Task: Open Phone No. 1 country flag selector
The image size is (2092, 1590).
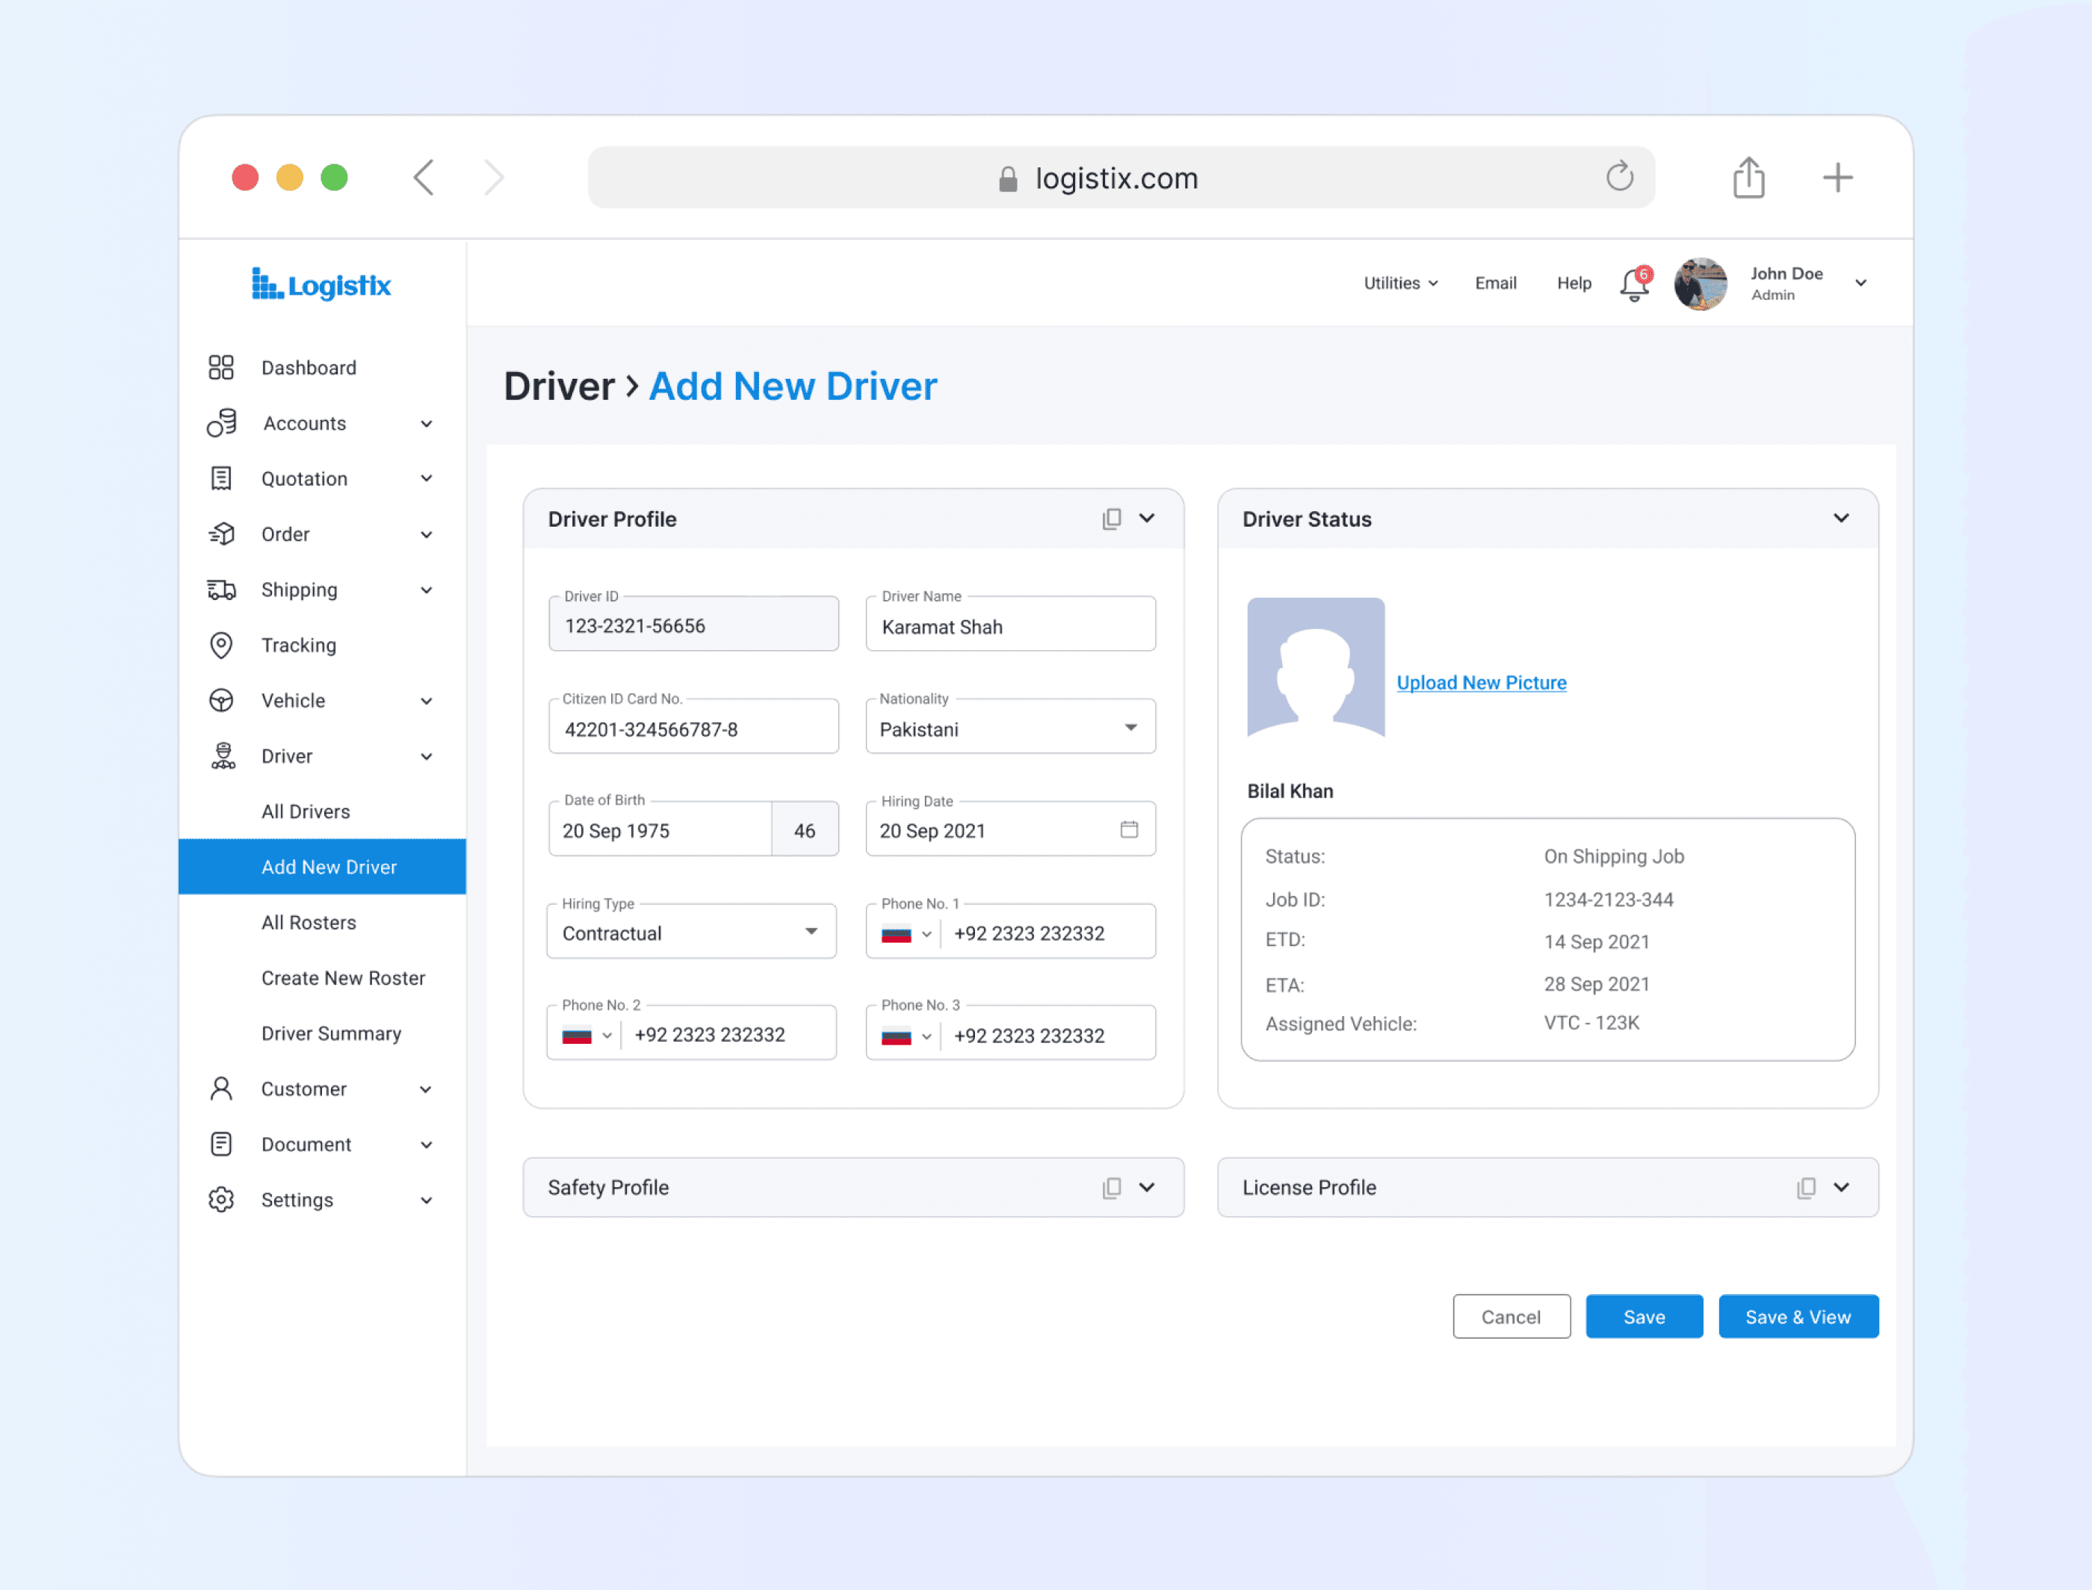Action: point(906,934)
